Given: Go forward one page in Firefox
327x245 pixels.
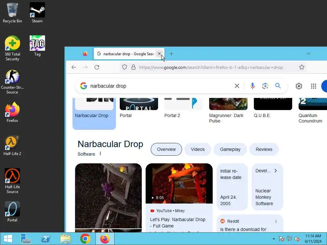Looking at the screenshot, I should 85,67.
